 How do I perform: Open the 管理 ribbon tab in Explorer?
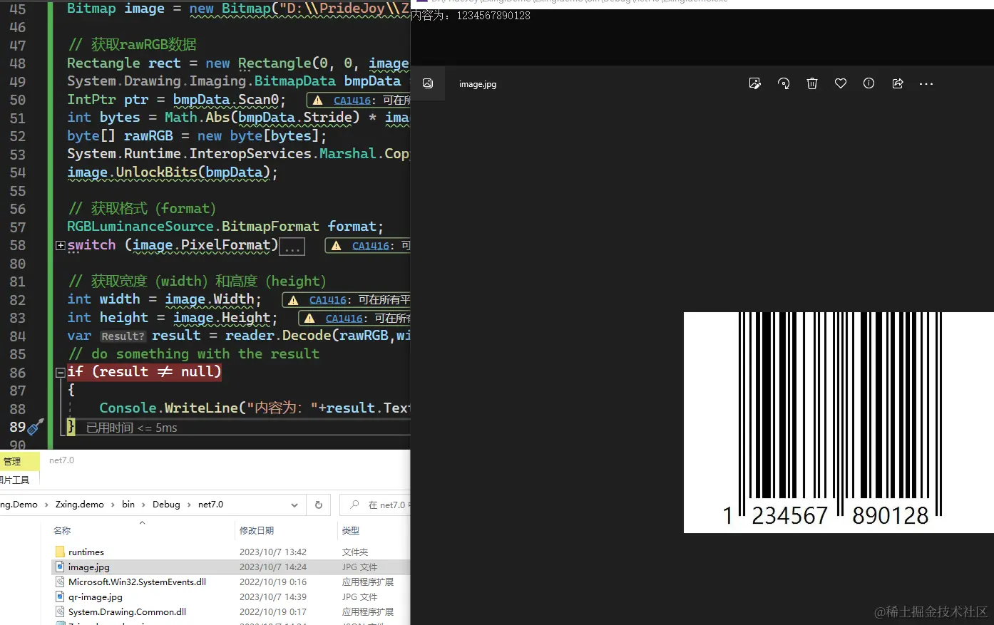coord(12,461)
